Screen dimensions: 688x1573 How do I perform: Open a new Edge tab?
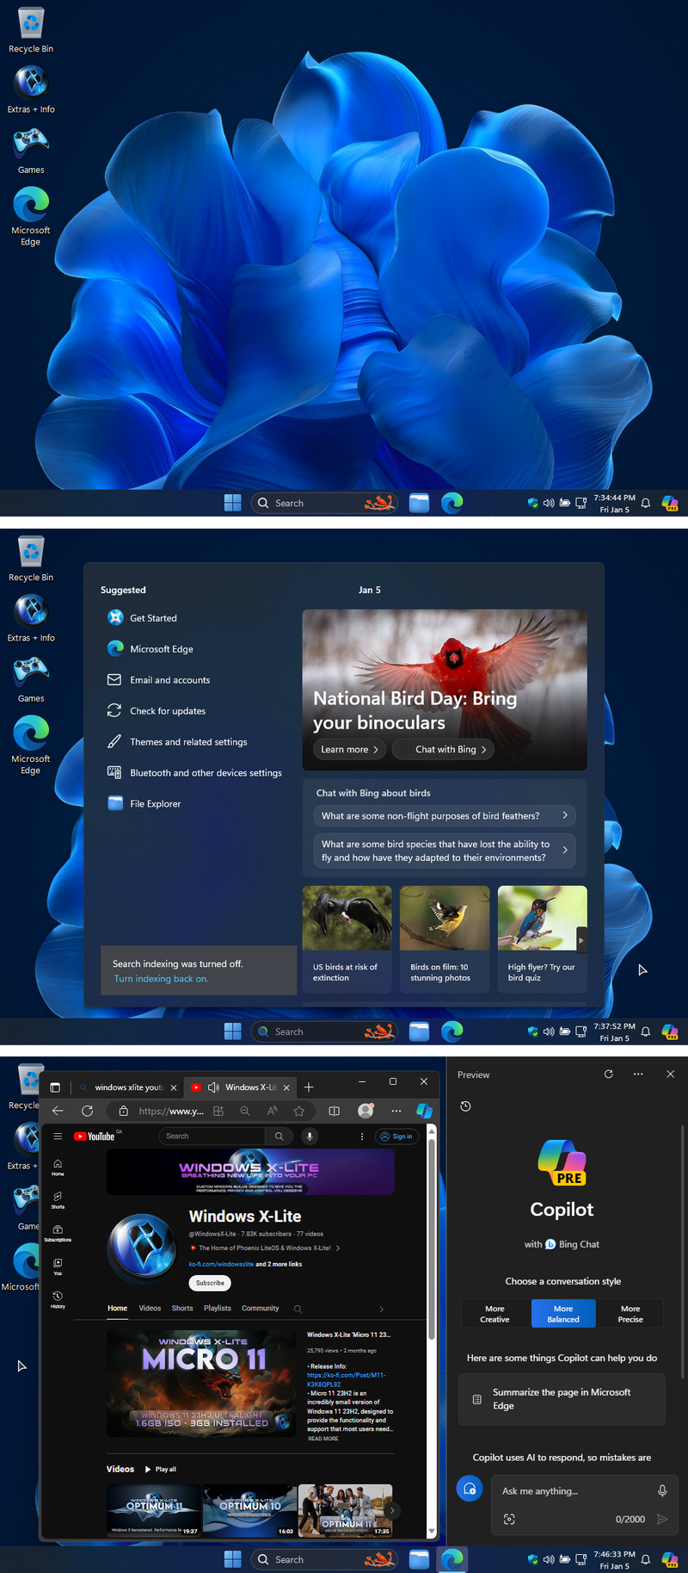(x=309, y=1087)
